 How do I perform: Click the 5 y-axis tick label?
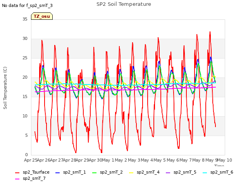point(26,135)
